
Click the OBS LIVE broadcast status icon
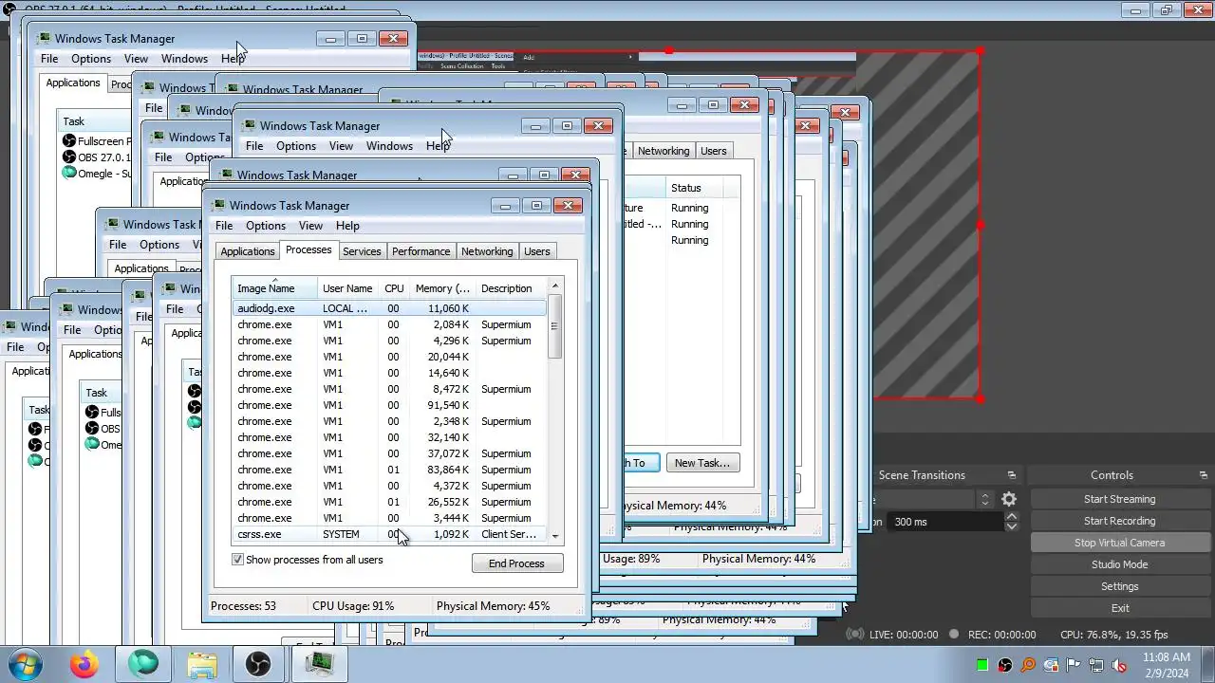(854, 635)
